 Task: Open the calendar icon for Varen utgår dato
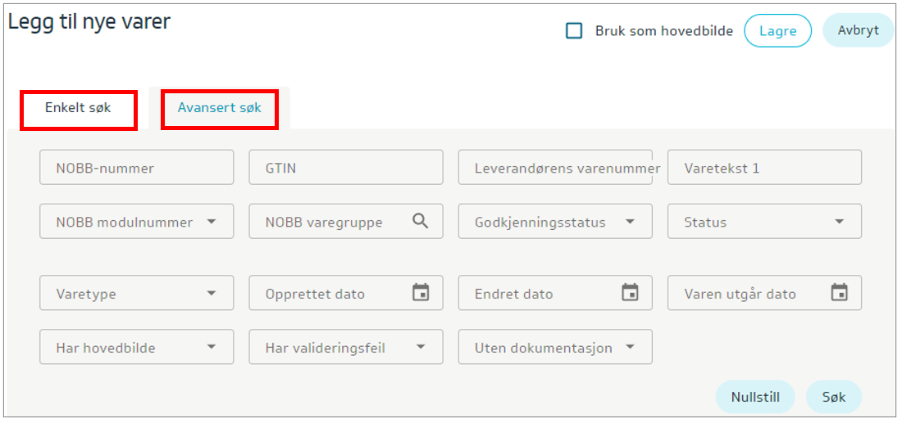(839, 293)
